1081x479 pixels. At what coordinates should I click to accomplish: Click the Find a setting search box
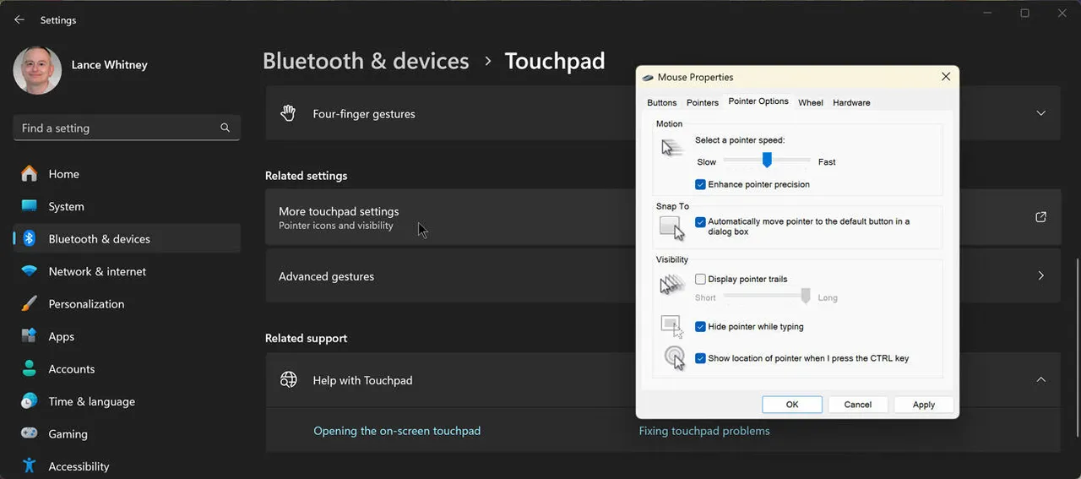[118, 128]
